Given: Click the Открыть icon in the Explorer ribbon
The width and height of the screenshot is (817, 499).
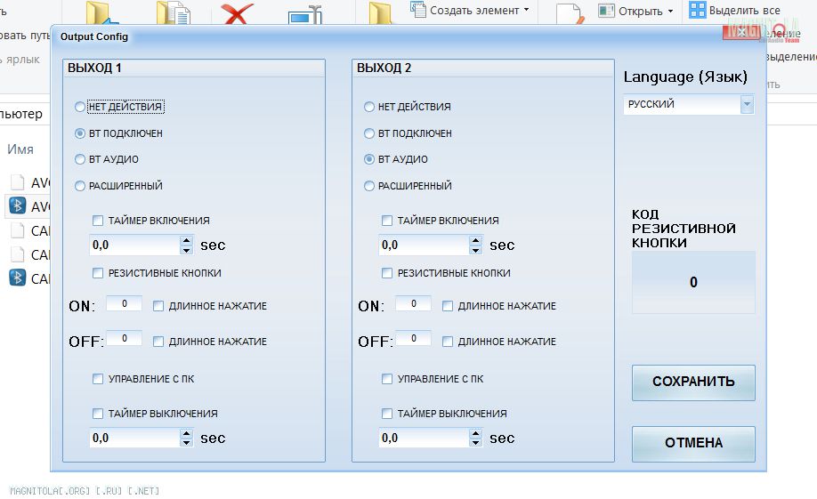Looking at the screenshot, I should point(606,12).
